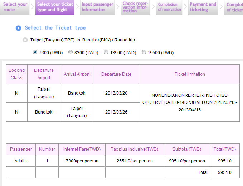Screen dimensions: 243x186
Task: Click the Arrival Airport column header
Action: pyautogui.click(x=77, y=74)
